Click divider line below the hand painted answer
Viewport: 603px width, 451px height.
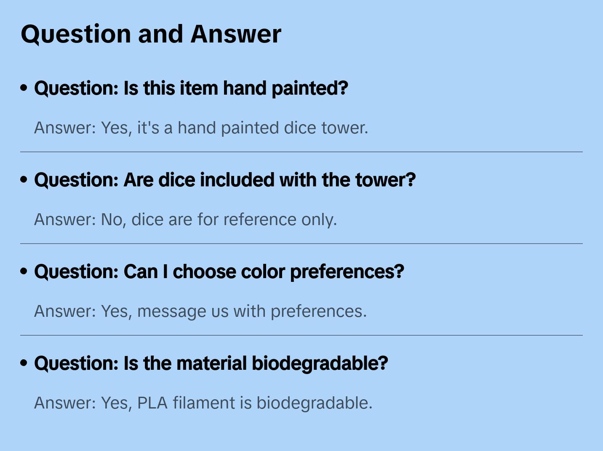pos(301,152)
